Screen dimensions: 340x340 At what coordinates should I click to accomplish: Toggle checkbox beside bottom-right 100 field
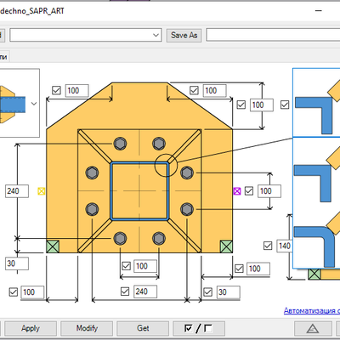239,269
